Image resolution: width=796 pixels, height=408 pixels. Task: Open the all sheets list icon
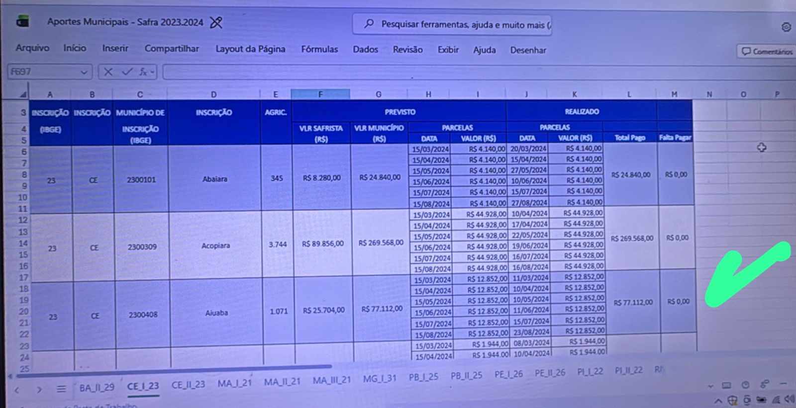pyautogui.click(x=61, y=389)
